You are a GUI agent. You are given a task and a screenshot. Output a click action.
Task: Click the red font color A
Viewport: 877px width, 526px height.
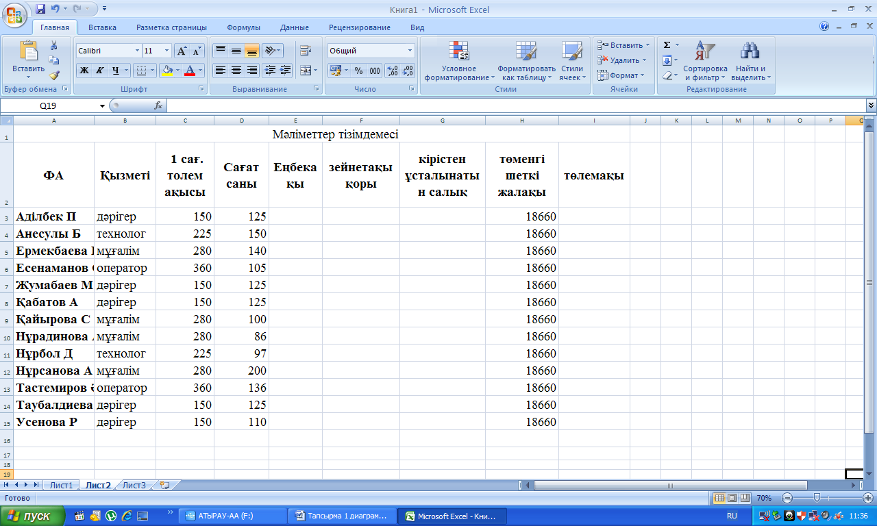pos(190,70)
